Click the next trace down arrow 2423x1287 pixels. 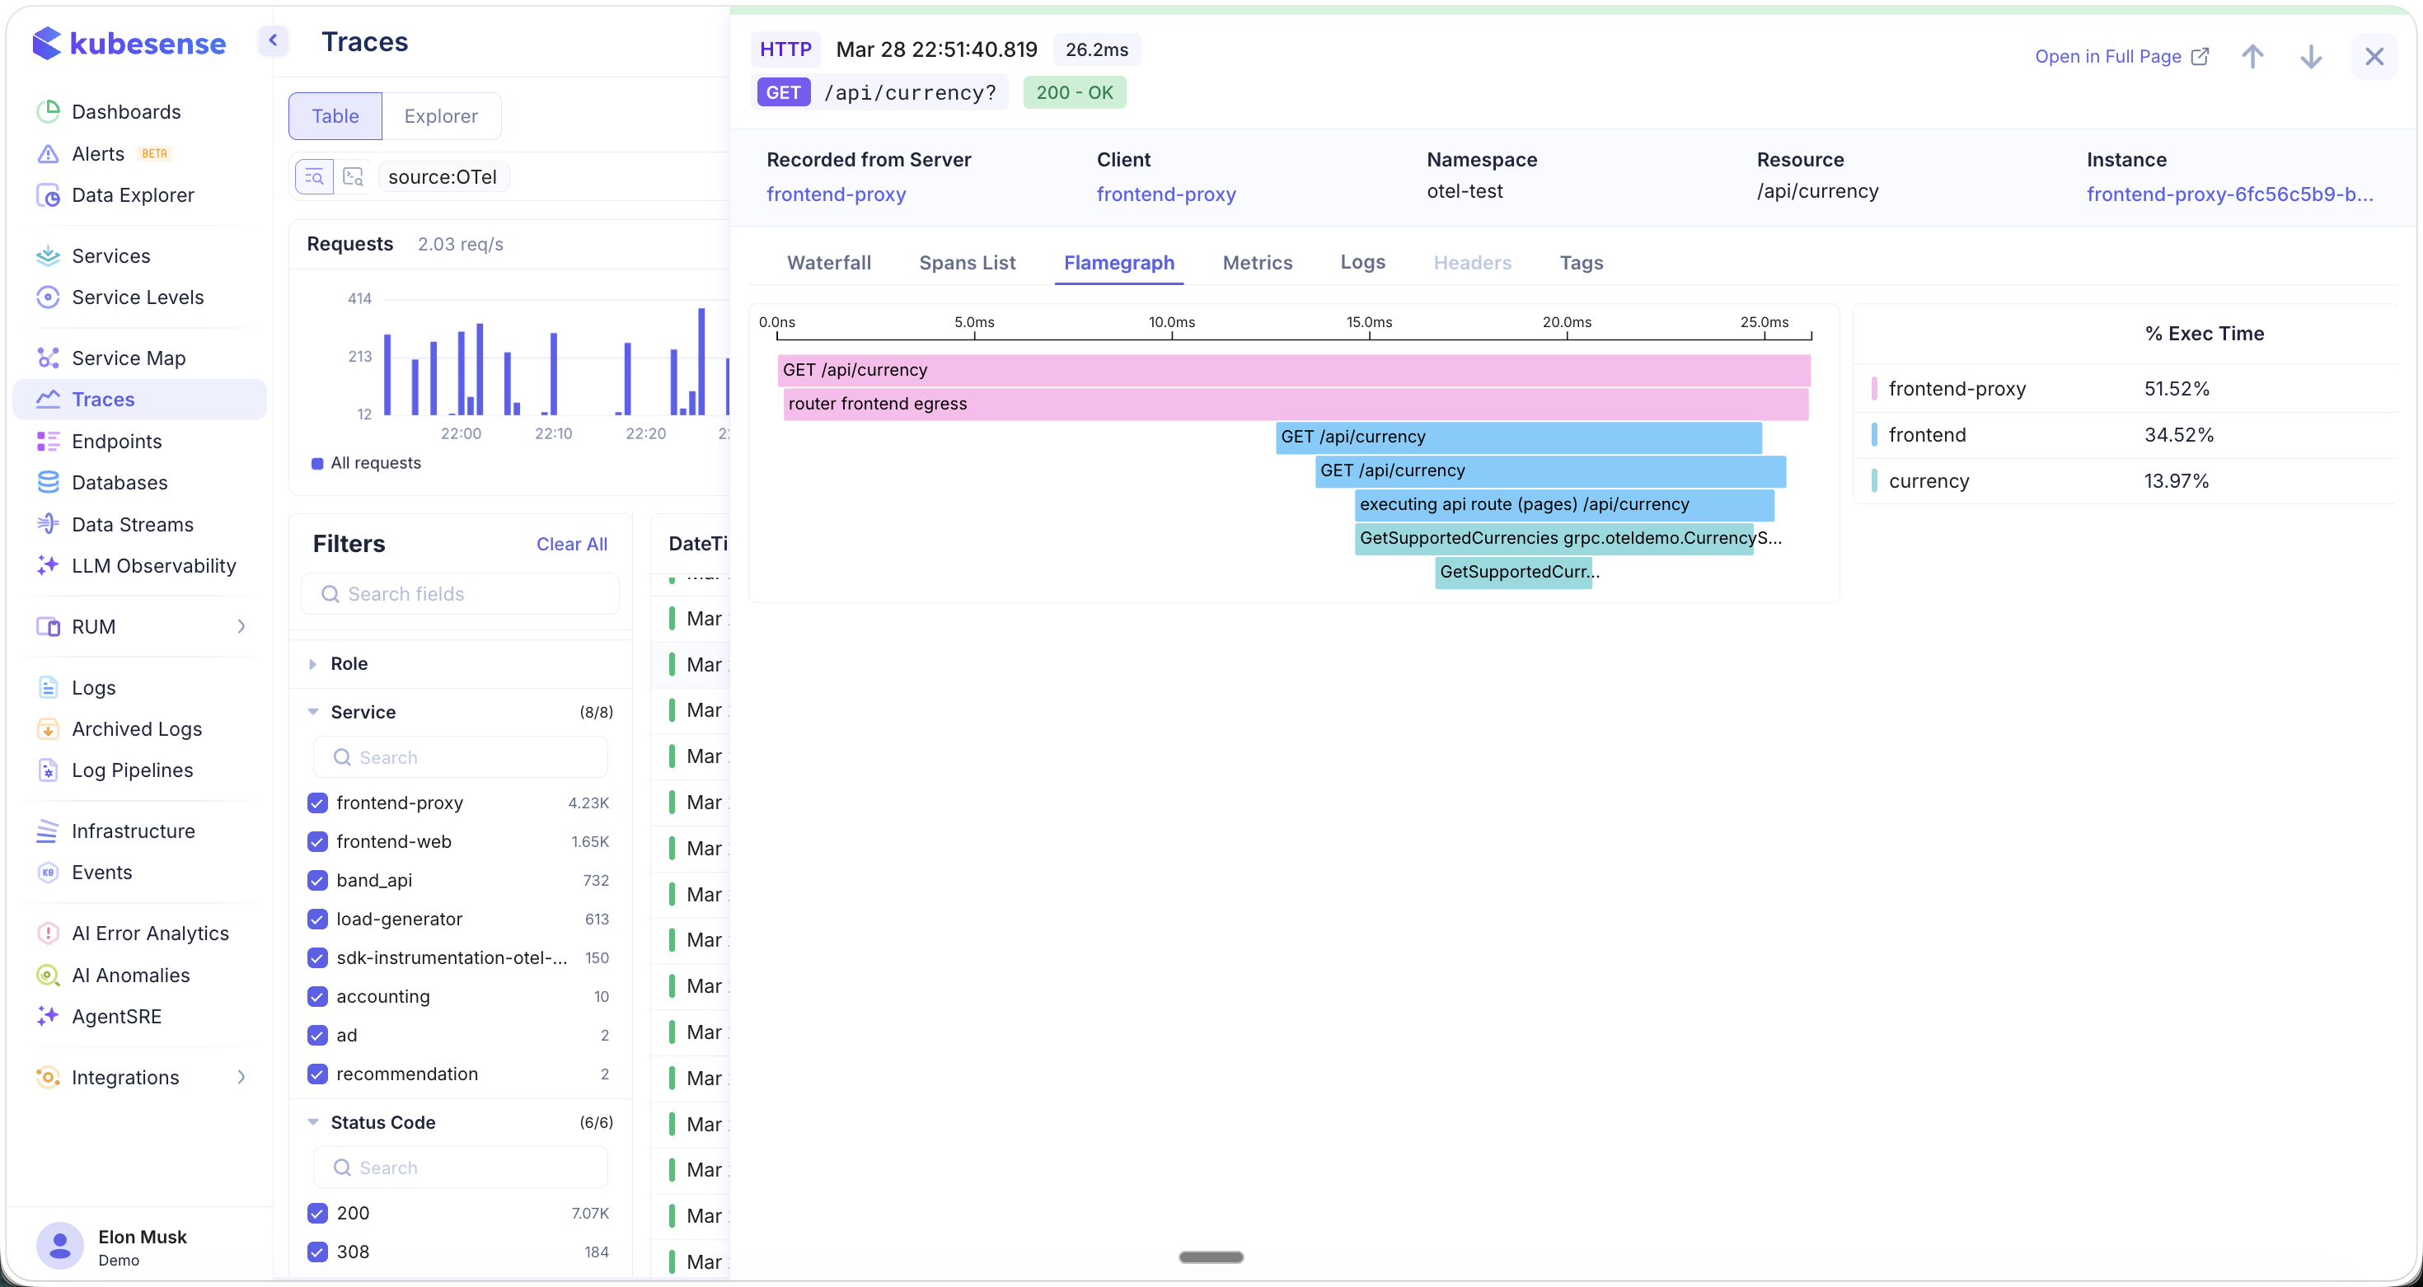2310,56
